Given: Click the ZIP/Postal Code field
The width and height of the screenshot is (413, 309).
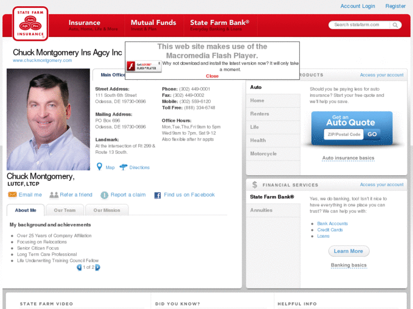Looking at the screenshot, I should pyautogui.click(x=344, y=134).
